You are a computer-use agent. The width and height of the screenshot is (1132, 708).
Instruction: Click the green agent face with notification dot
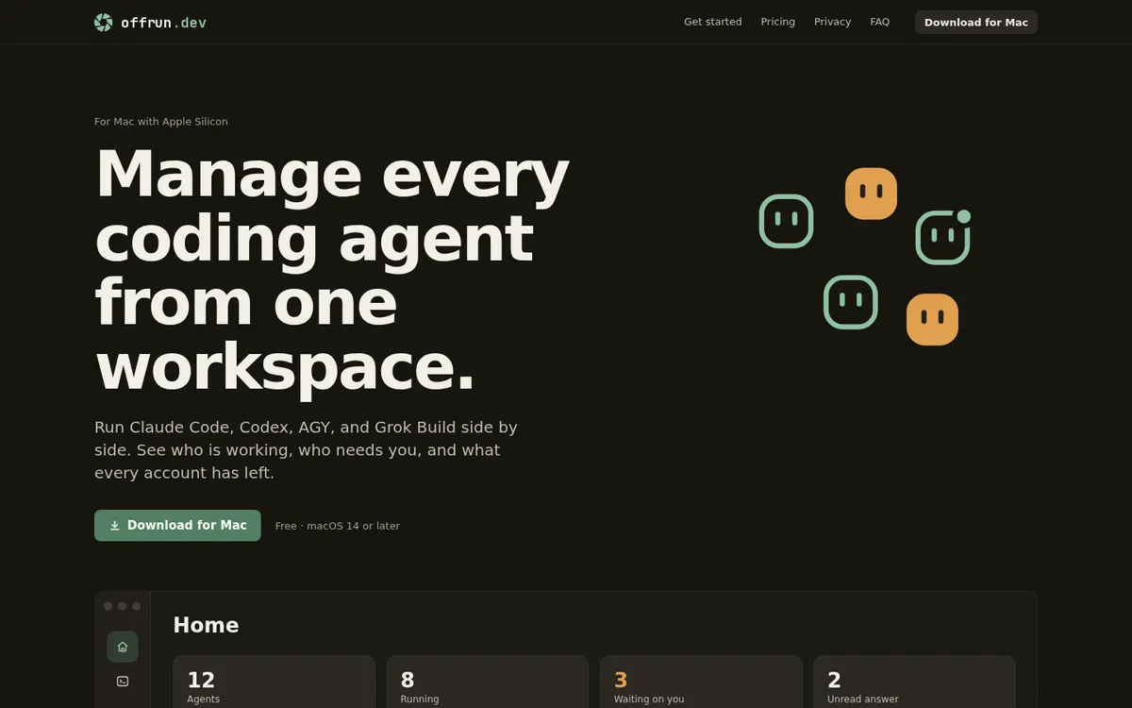tap(943, 236)
